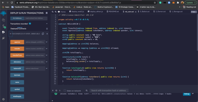Open the MetaMask fox extension

[174, 2]
